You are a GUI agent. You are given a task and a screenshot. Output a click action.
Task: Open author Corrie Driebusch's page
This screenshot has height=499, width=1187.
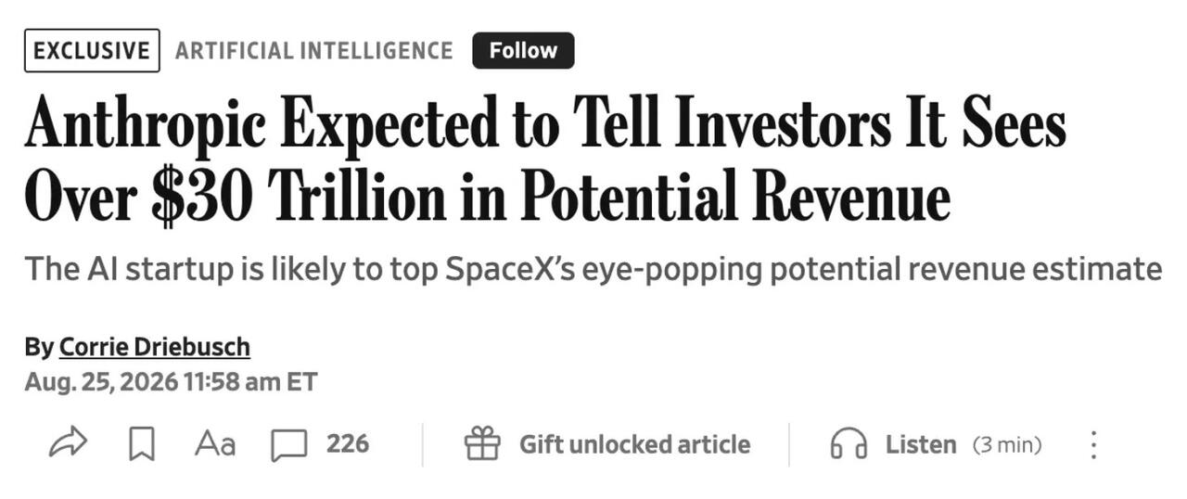click(154, 347)
